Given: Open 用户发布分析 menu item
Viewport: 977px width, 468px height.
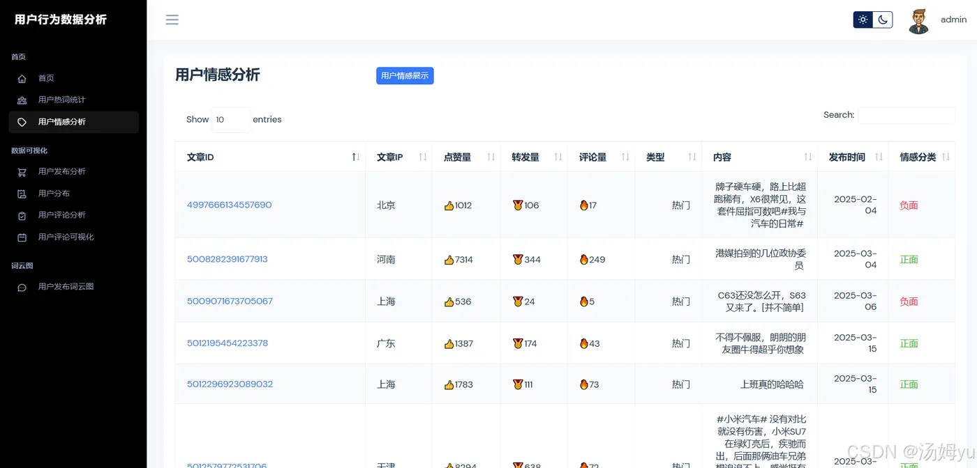Looking at the screenshot, I should pos(73,171).
